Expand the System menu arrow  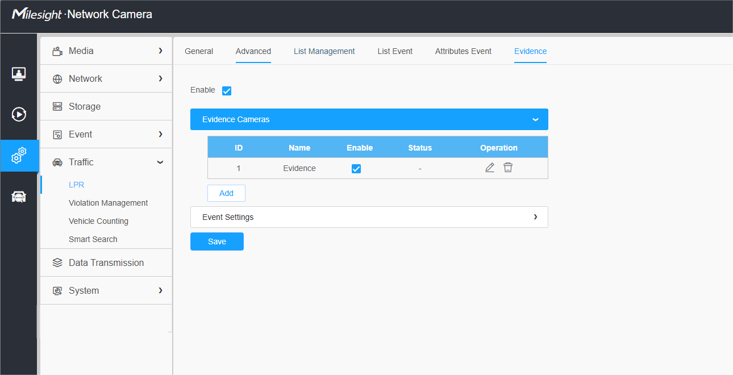click(x=161, y=290)
